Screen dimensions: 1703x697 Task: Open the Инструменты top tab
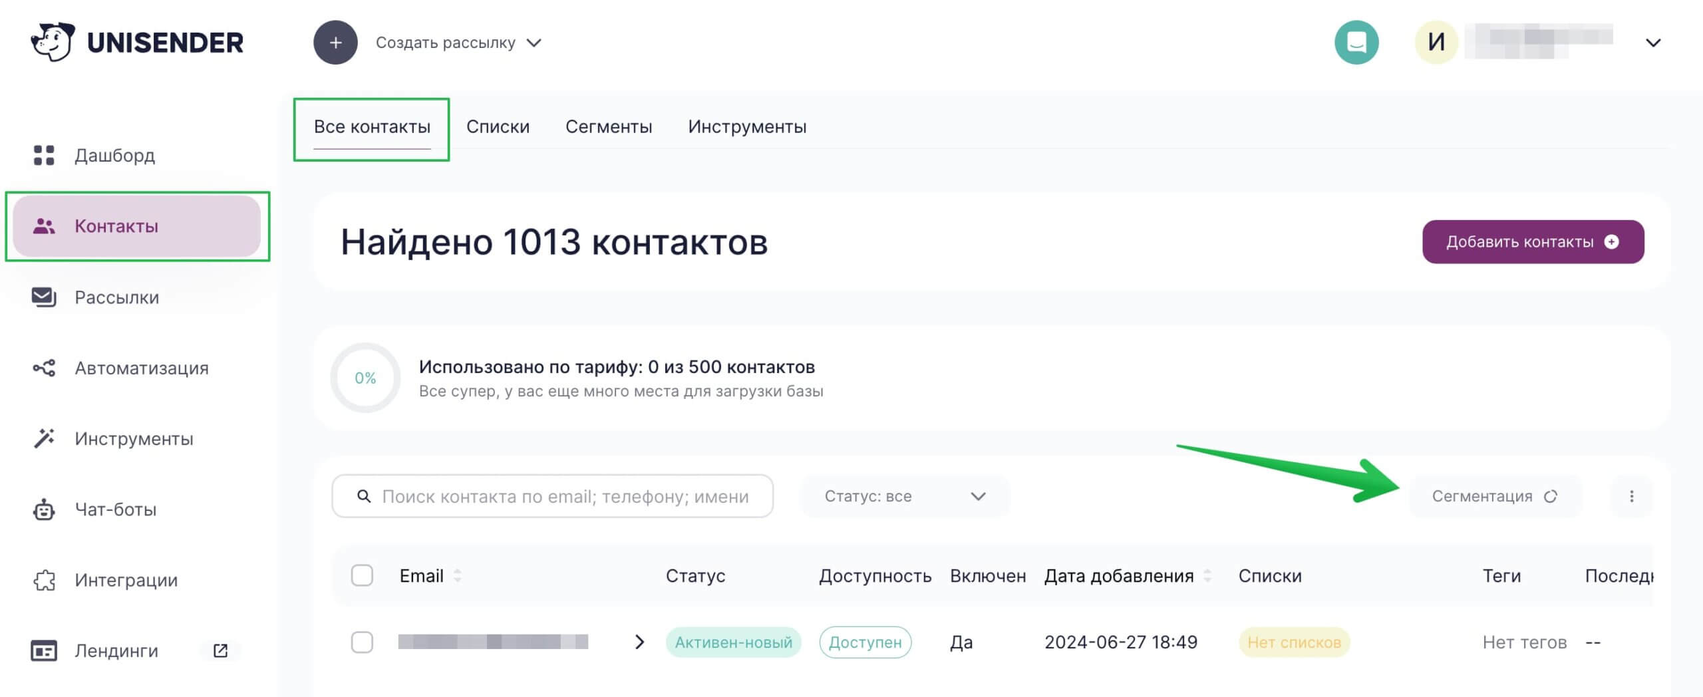(x=747, y=126)
